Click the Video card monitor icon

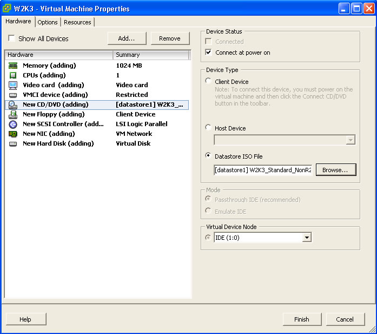[x=13, y=85]
